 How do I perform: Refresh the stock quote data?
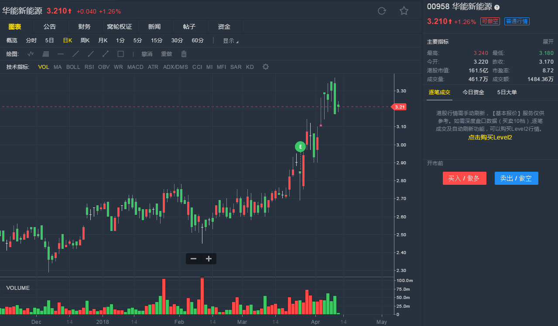click(x=382, y=11)
